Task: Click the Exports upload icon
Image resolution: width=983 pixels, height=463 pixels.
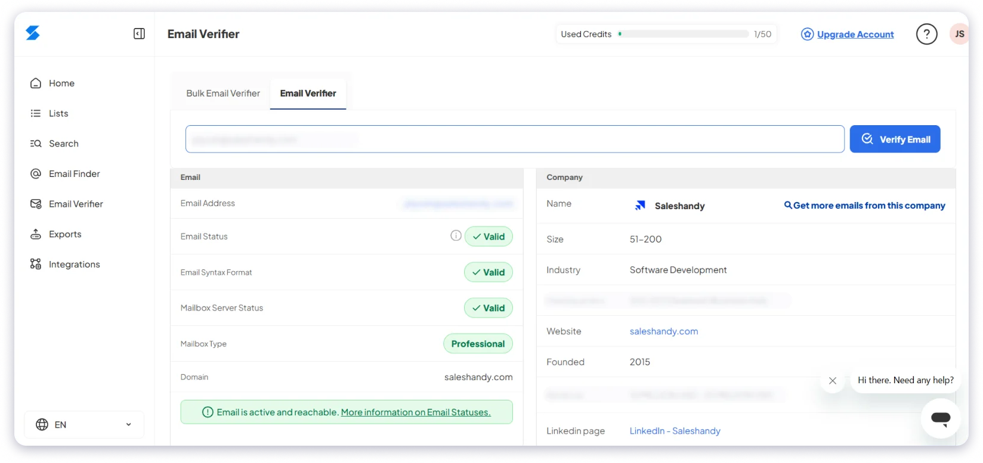Action: [x=36, y=234]
